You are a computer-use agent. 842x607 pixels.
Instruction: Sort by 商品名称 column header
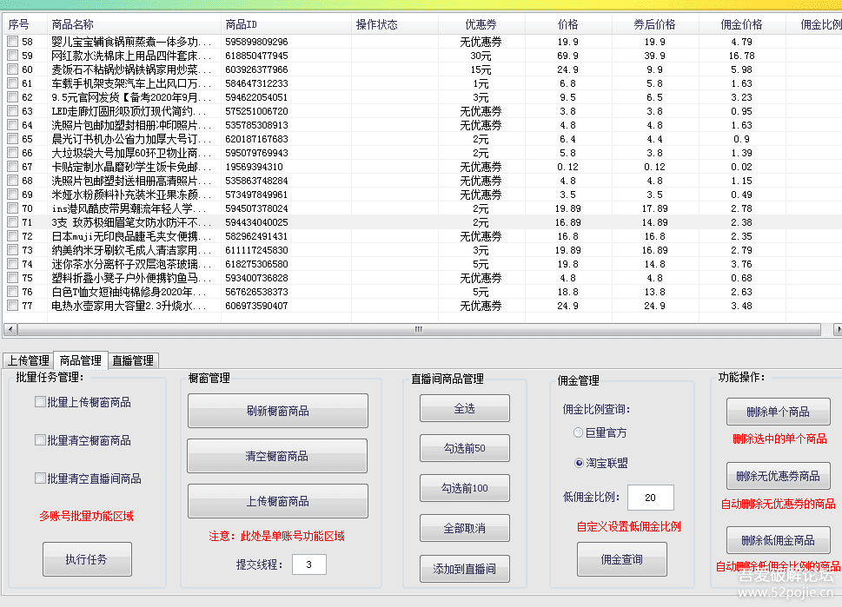[x=134, y=24]
